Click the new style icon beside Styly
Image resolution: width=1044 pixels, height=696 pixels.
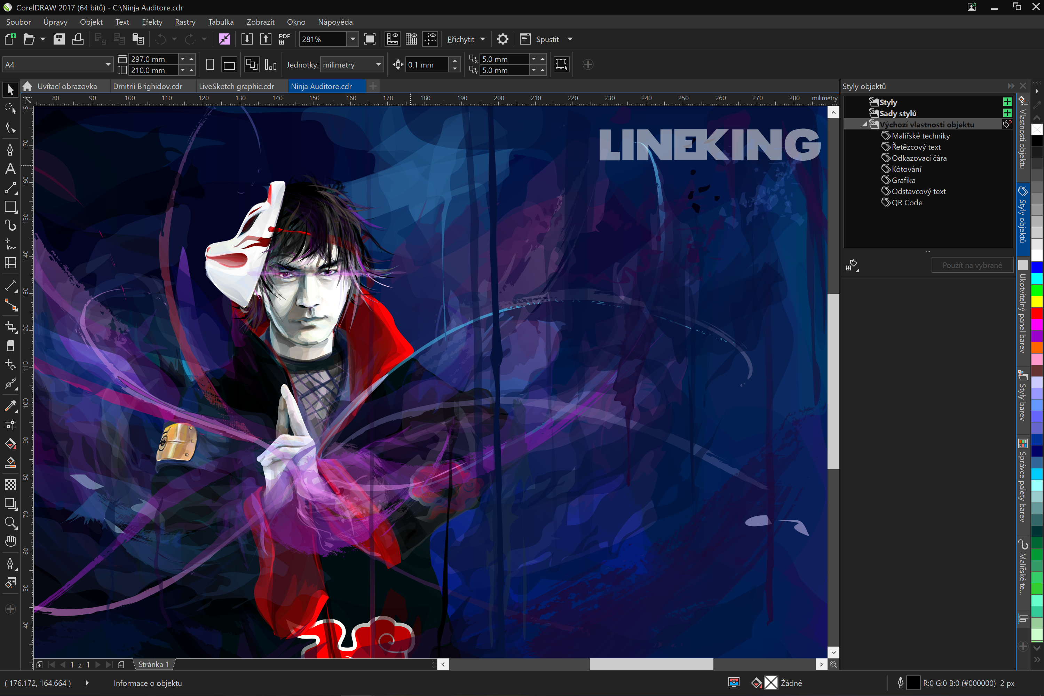[1007, 102]
